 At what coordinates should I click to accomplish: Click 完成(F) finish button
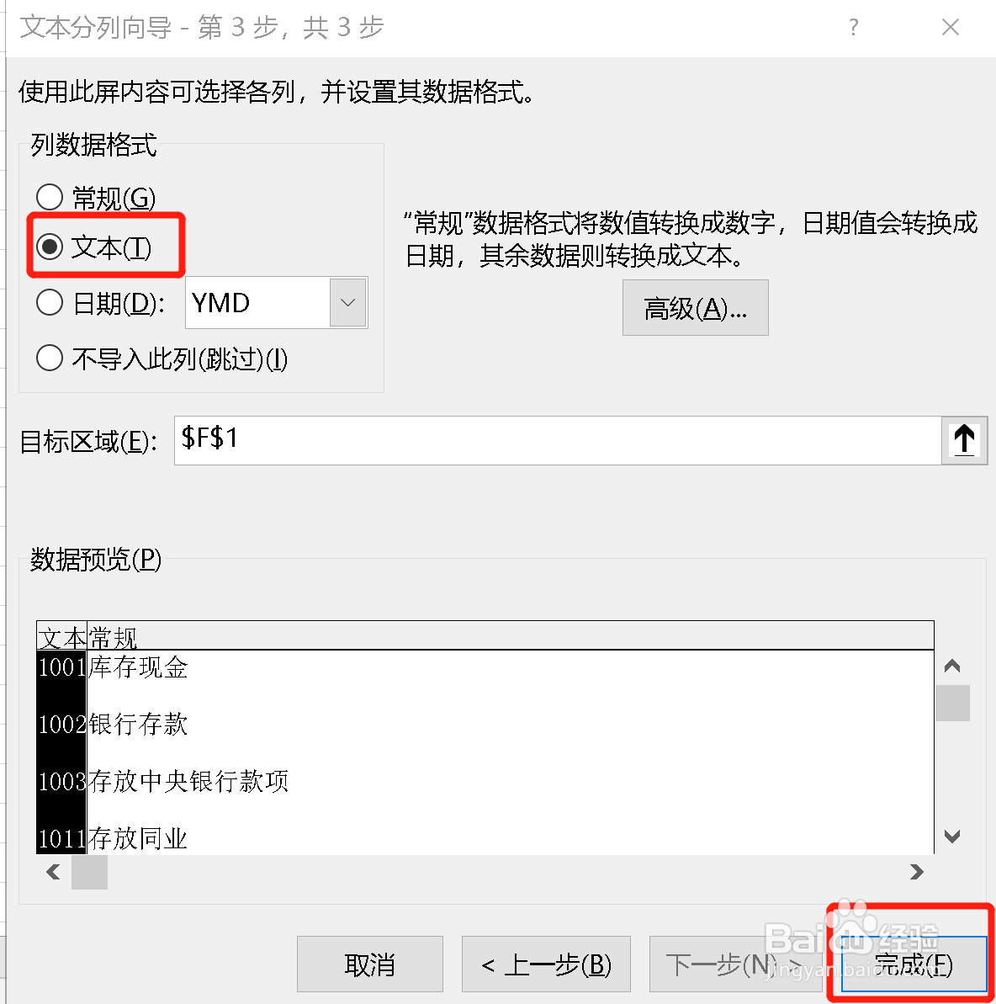(914, 964)
